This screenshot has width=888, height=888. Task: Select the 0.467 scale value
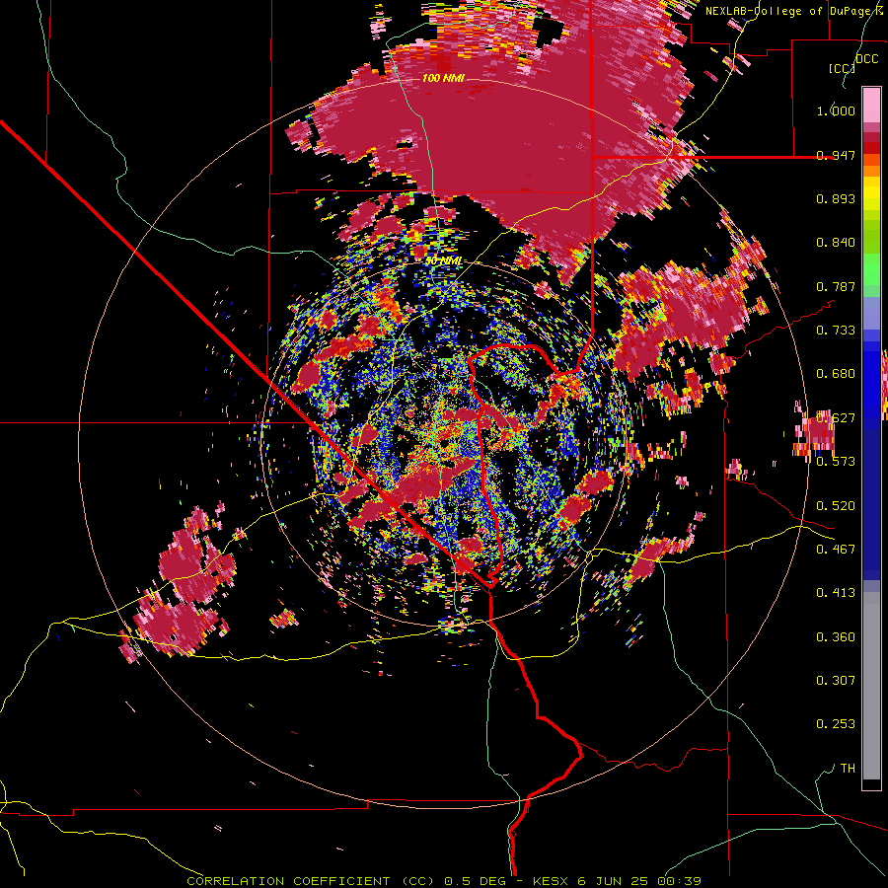(x=836, y=550)
